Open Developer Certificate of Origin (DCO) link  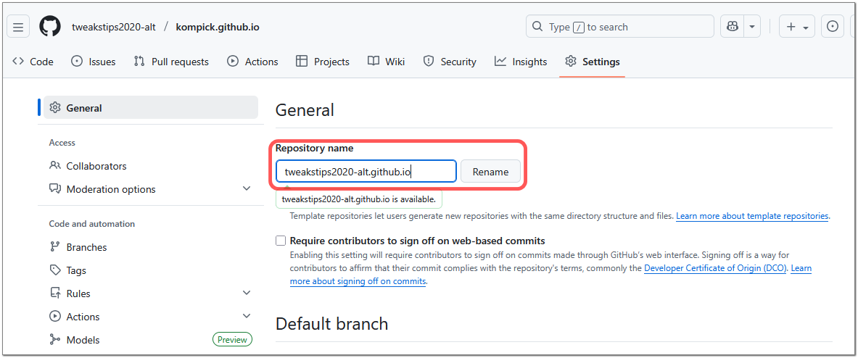715,268
